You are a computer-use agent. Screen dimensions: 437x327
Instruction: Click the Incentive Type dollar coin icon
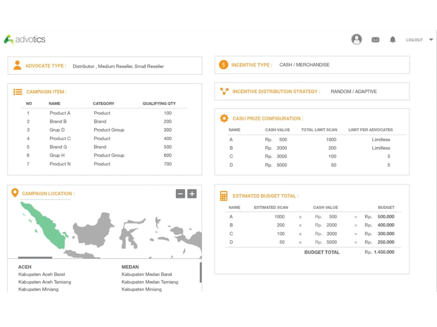point(224,65)
